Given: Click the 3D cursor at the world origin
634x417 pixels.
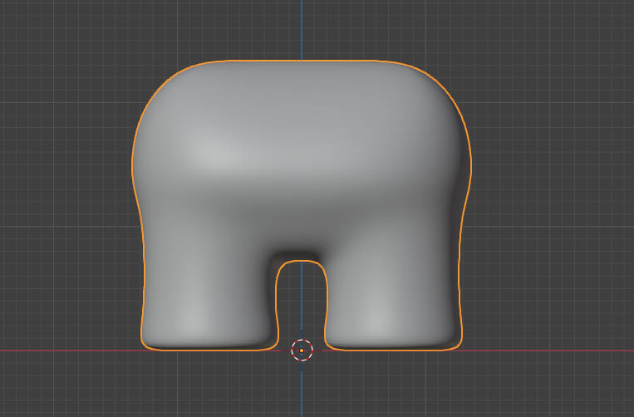Looking at the screenshot, I should 302,350.
